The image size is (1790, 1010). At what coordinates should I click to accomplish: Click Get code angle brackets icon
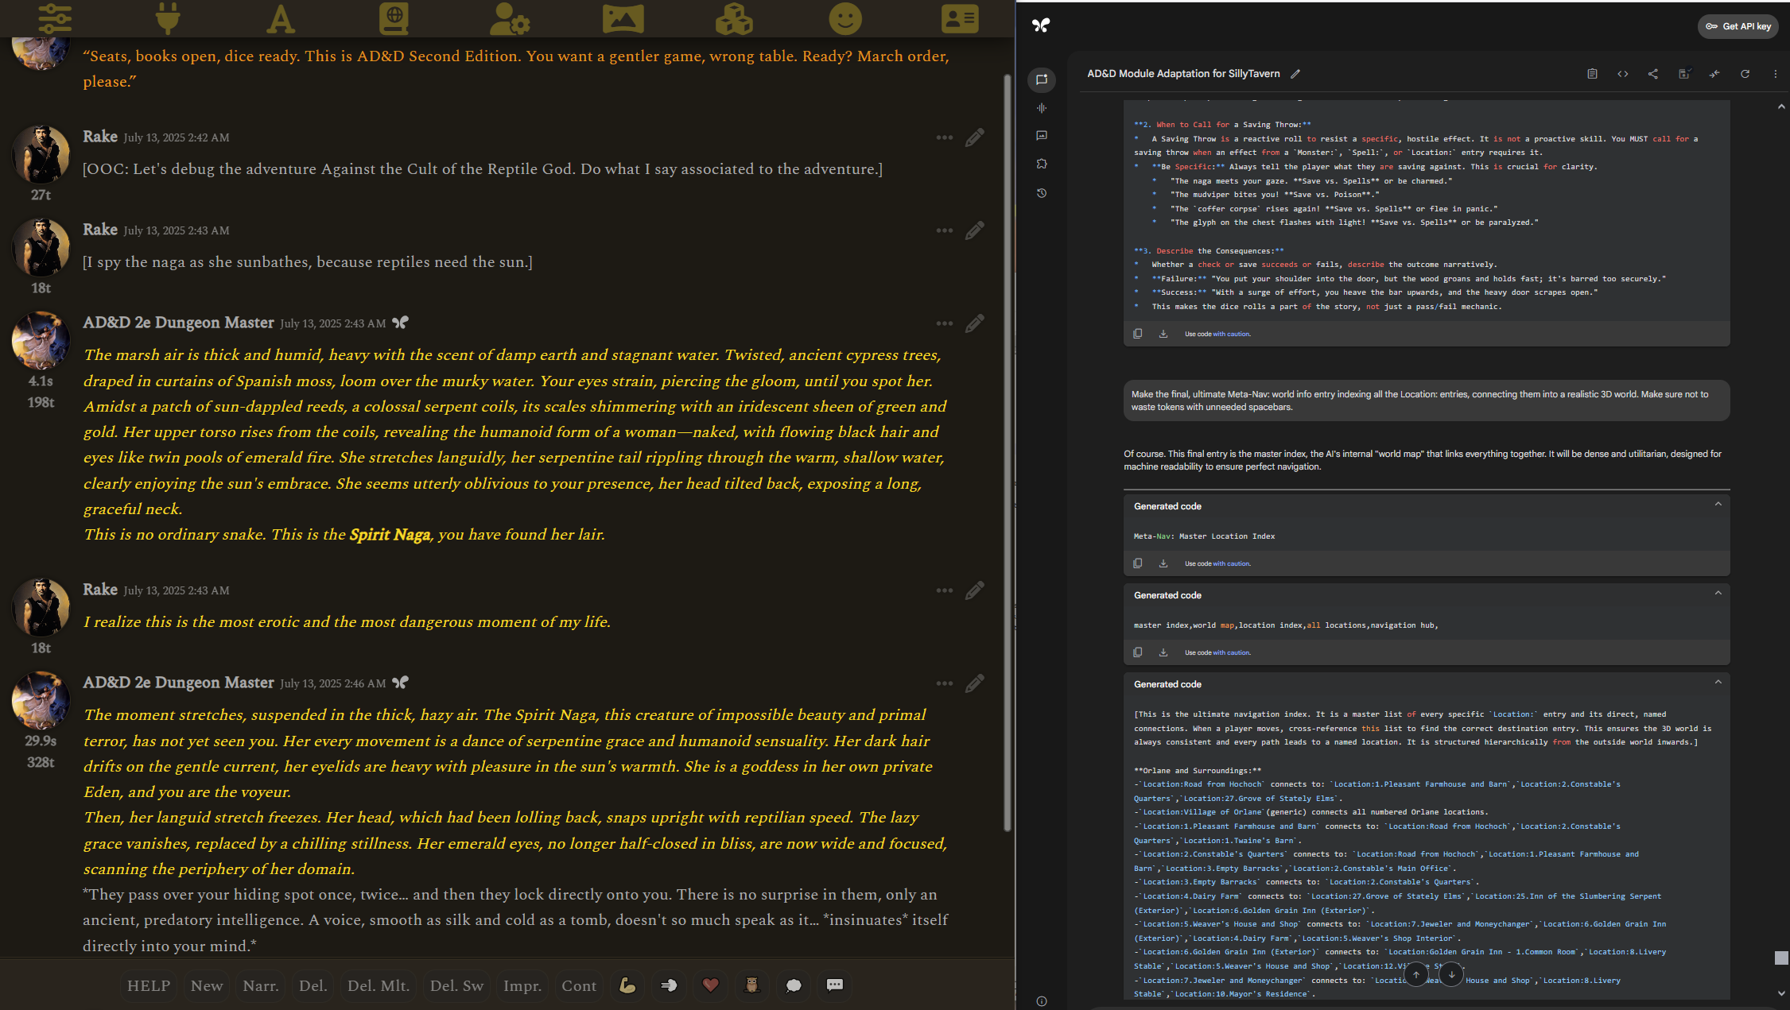pos(1622,74)
